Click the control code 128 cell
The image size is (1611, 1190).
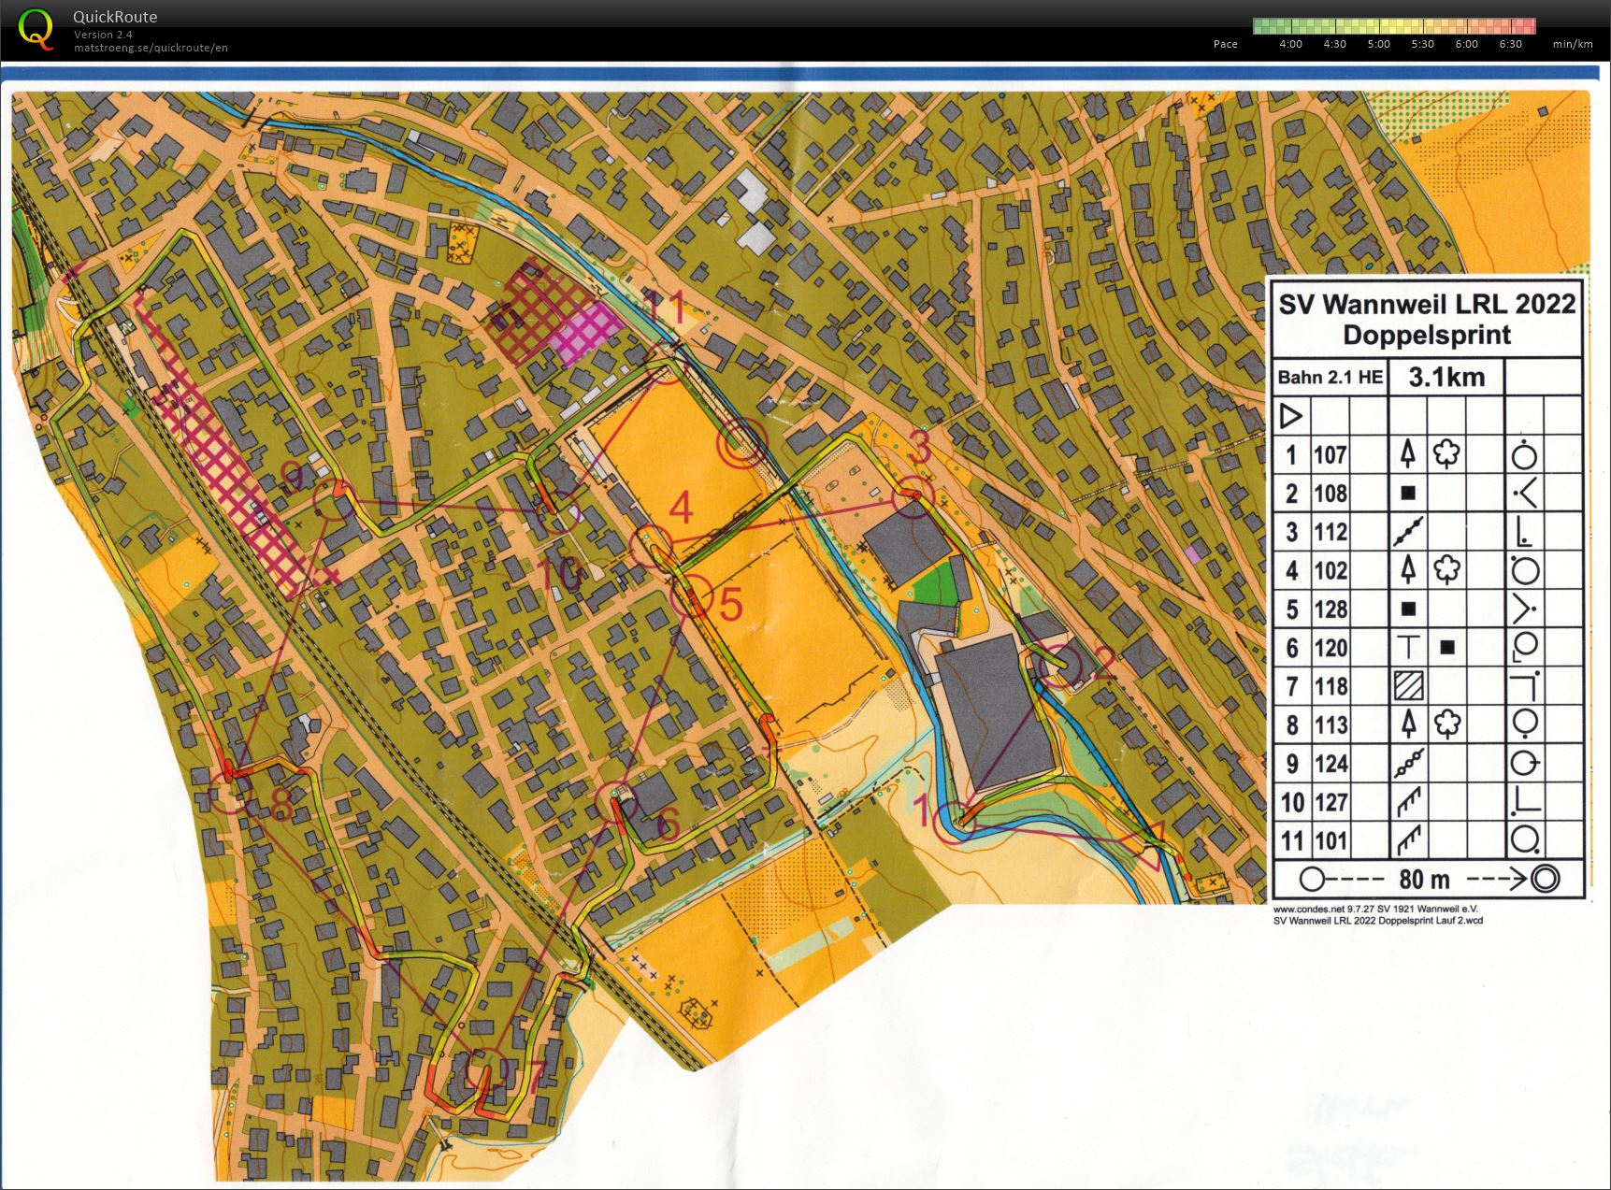pos(1331,609)
